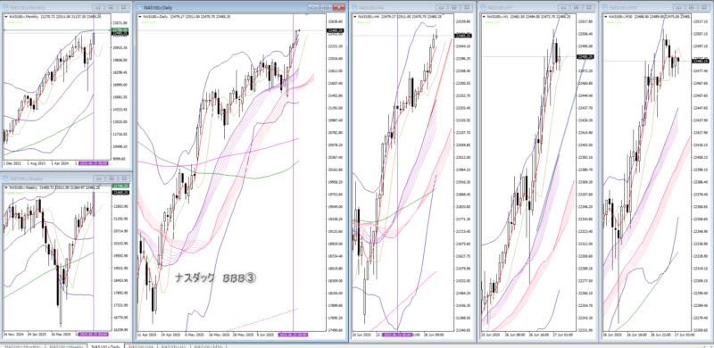Minimize the NAS100.r,H4 chart window
714x348 pixels.
(x=442, y=7)
